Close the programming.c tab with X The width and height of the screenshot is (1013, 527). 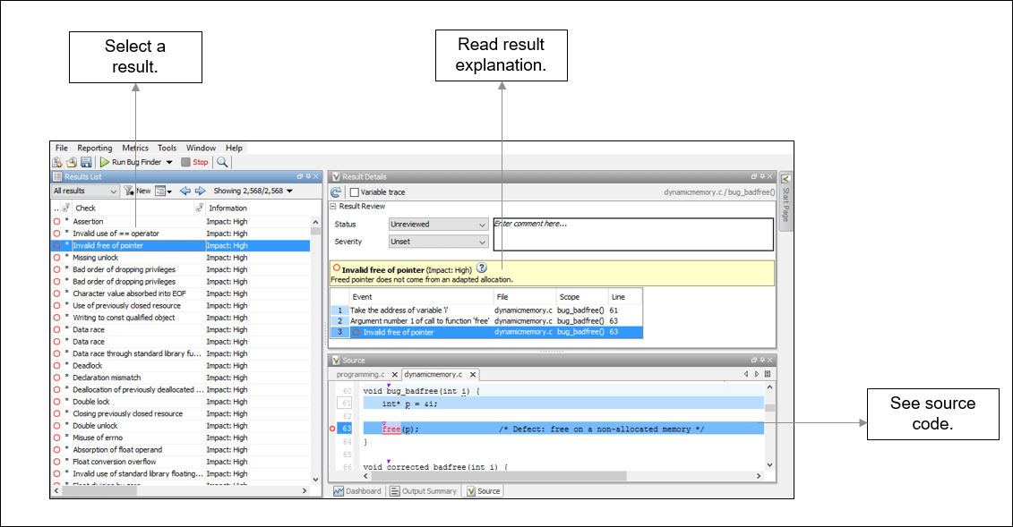[x=395, y=375]
